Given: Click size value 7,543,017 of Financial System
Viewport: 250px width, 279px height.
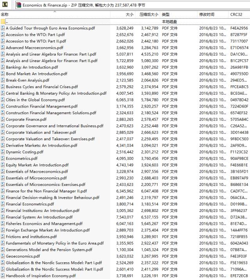Looking at the screenshot, I should (125, 217).
